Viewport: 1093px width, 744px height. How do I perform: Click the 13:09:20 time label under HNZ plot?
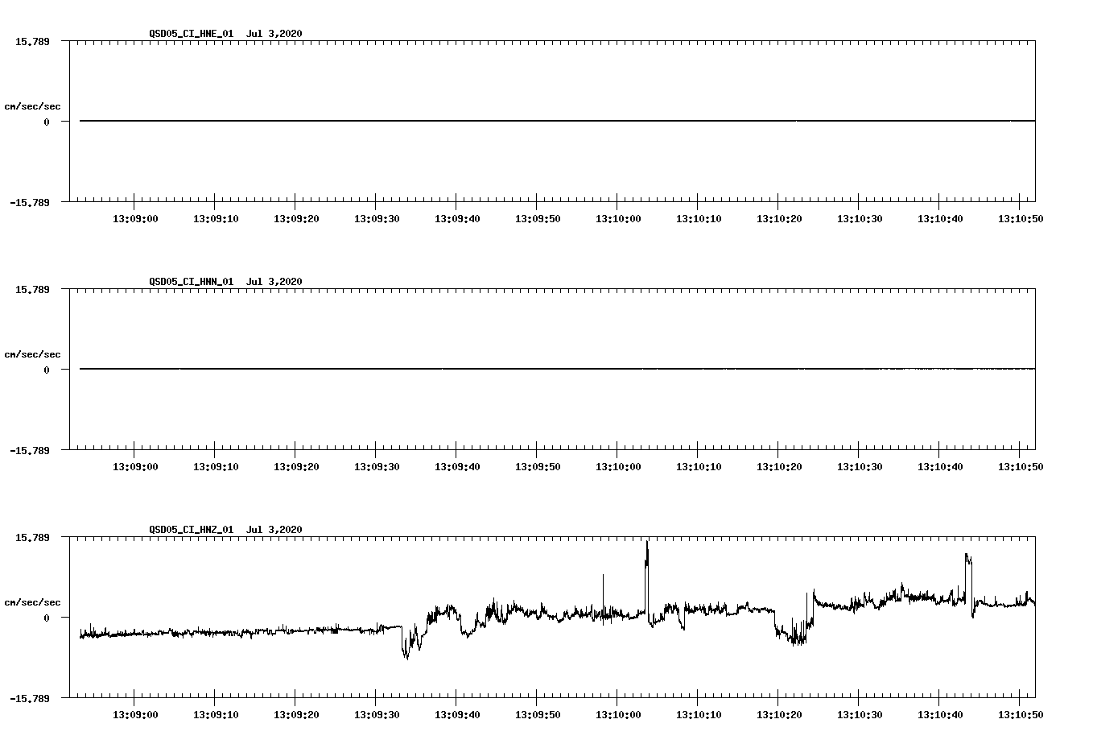(x=295, y=714)
